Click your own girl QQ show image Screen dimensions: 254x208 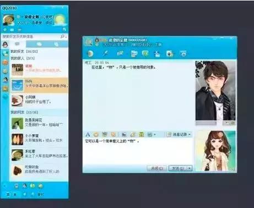pos(216,151)
